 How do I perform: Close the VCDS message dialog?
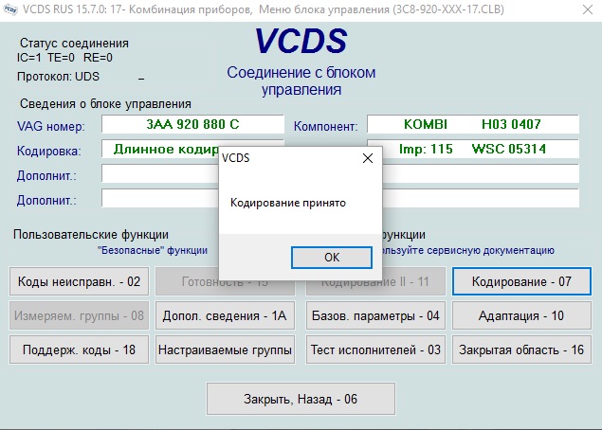(x=368, y=158)
